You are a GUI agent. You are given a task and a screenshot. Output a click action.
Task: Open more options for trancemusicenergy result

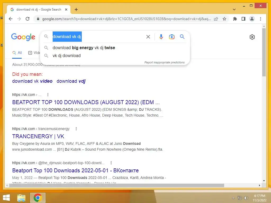(76, 129)
